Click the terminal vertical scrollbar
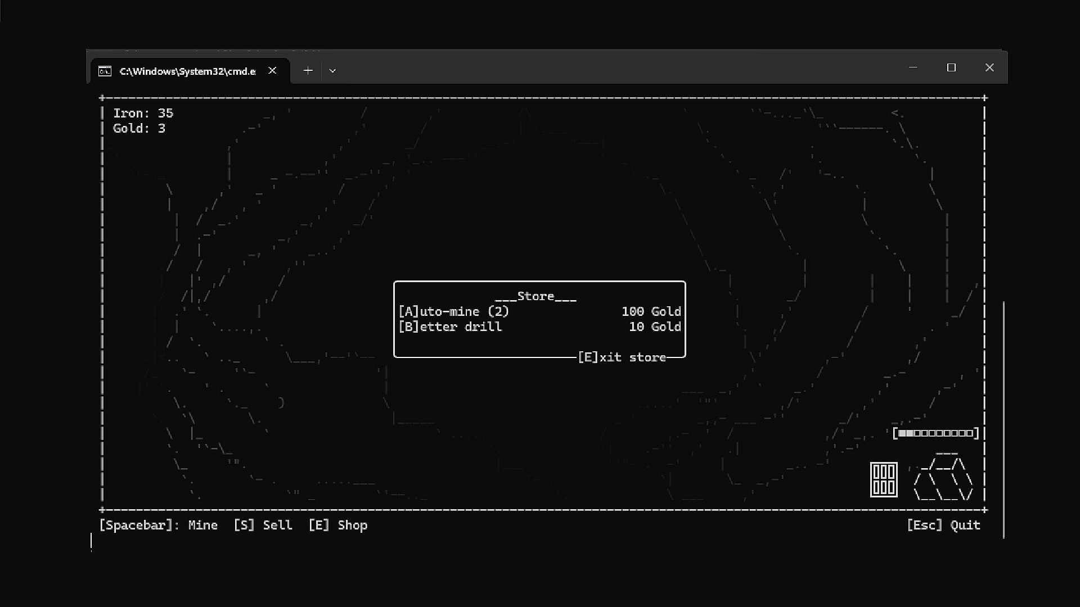The width and height of the screenshot is (1080, 607). click(1003, 419)
